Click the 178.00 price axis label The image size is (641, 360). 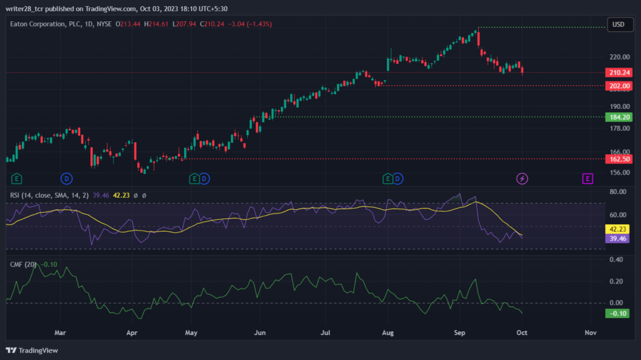tap(619, 128)
